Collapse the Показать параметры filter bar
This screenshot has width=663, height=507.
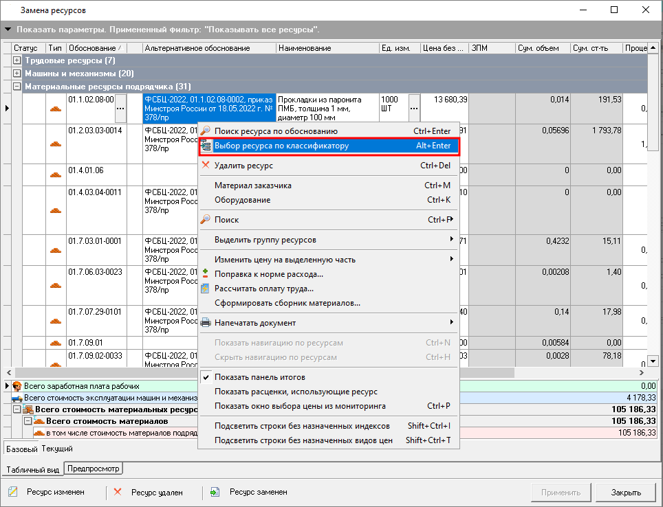[x=8, y=30]
